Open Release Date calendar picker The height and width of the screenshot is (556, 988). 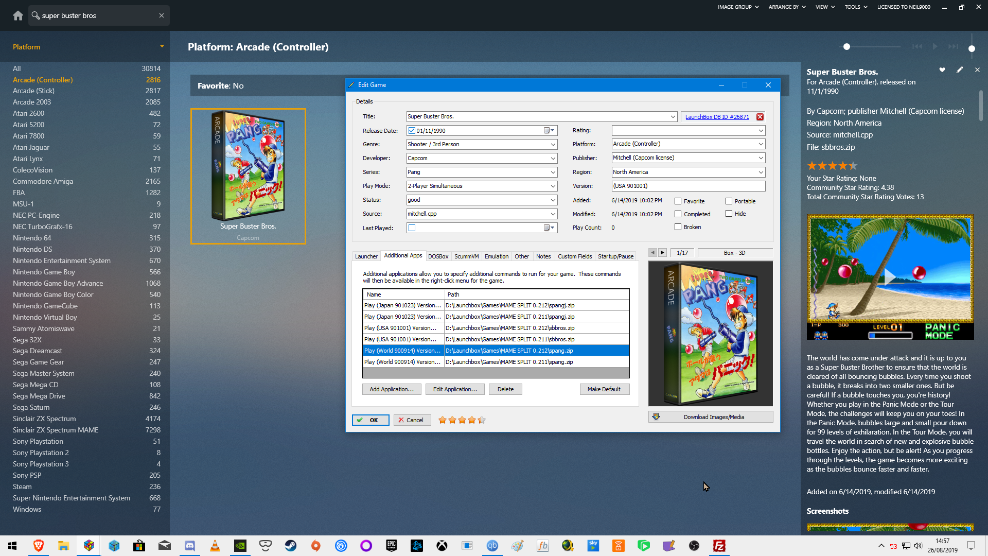click(x=550, y=131)
